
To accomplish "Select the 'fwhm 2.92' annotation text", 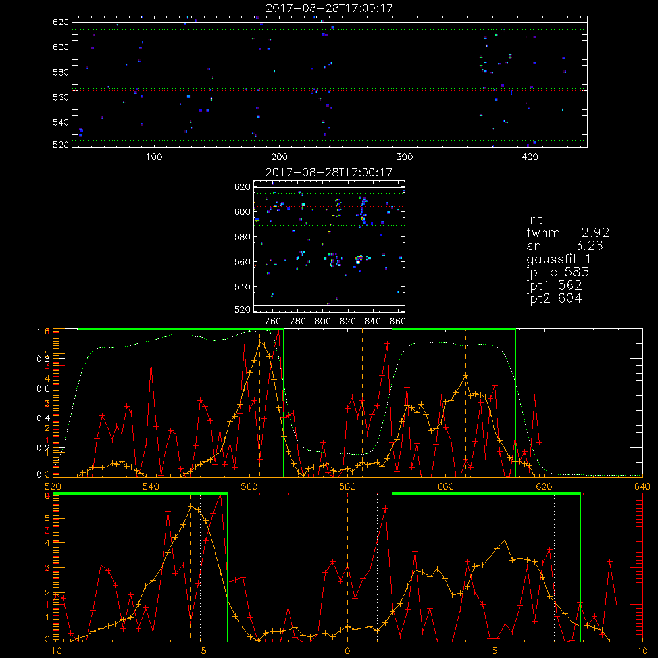I will [568, 232].
